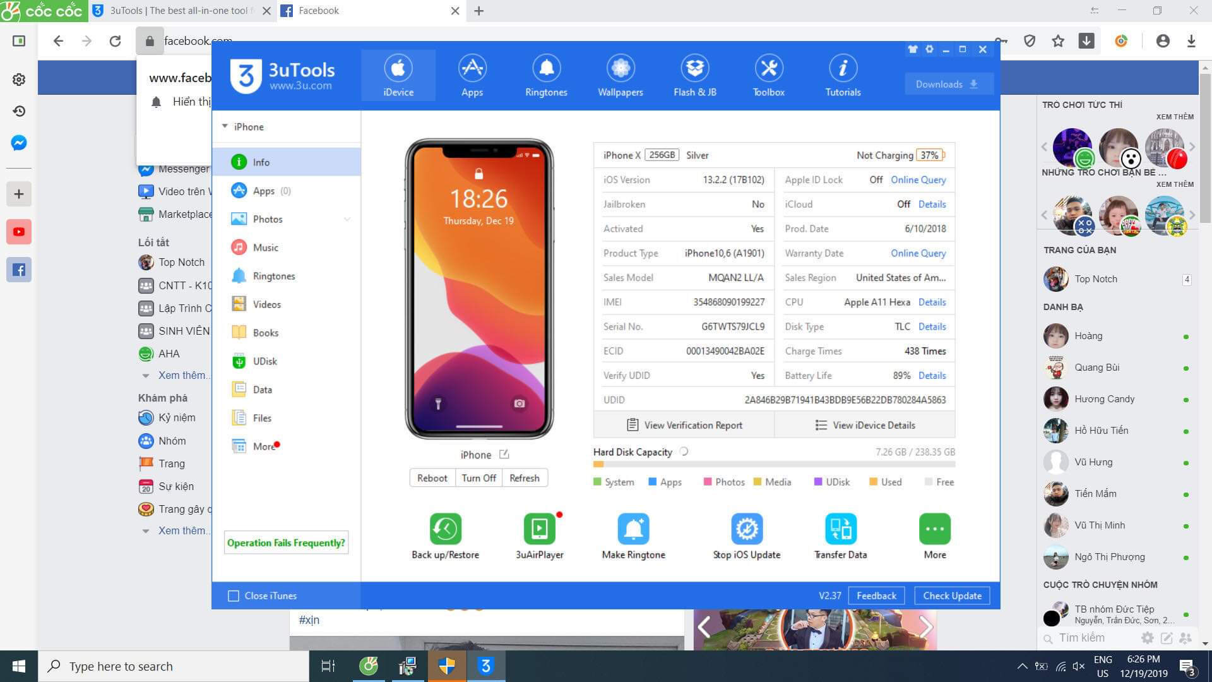Go to the Flash & JB tab

click(694, 76)
